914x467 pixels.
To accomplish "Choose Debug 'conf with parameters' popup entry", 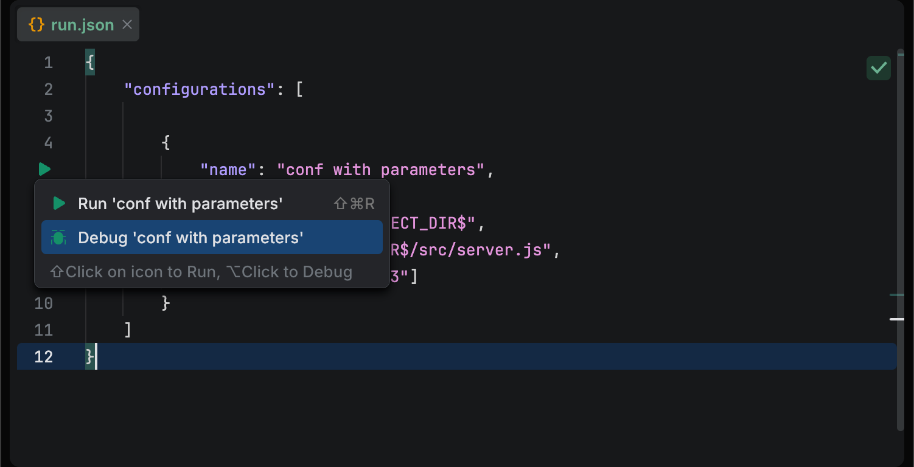I will (190, 238).
